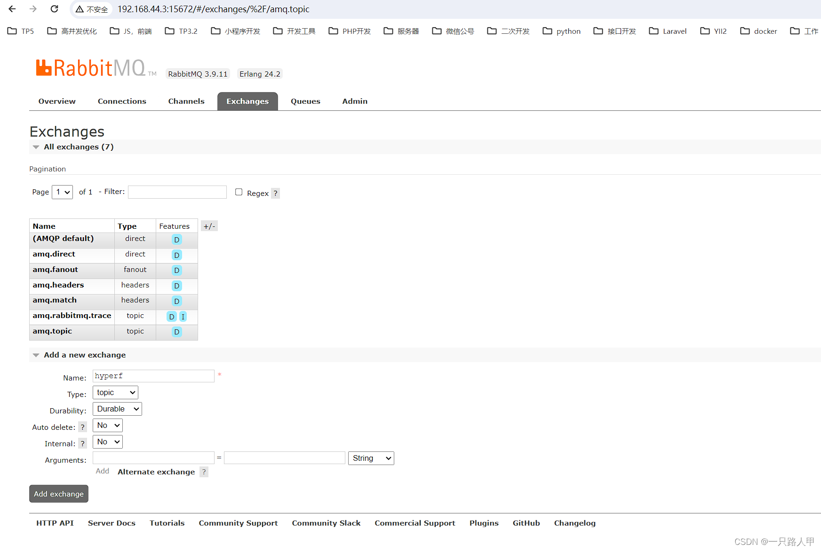
Task: Open the 二次开发 bookmark folder
Action: 509,31
